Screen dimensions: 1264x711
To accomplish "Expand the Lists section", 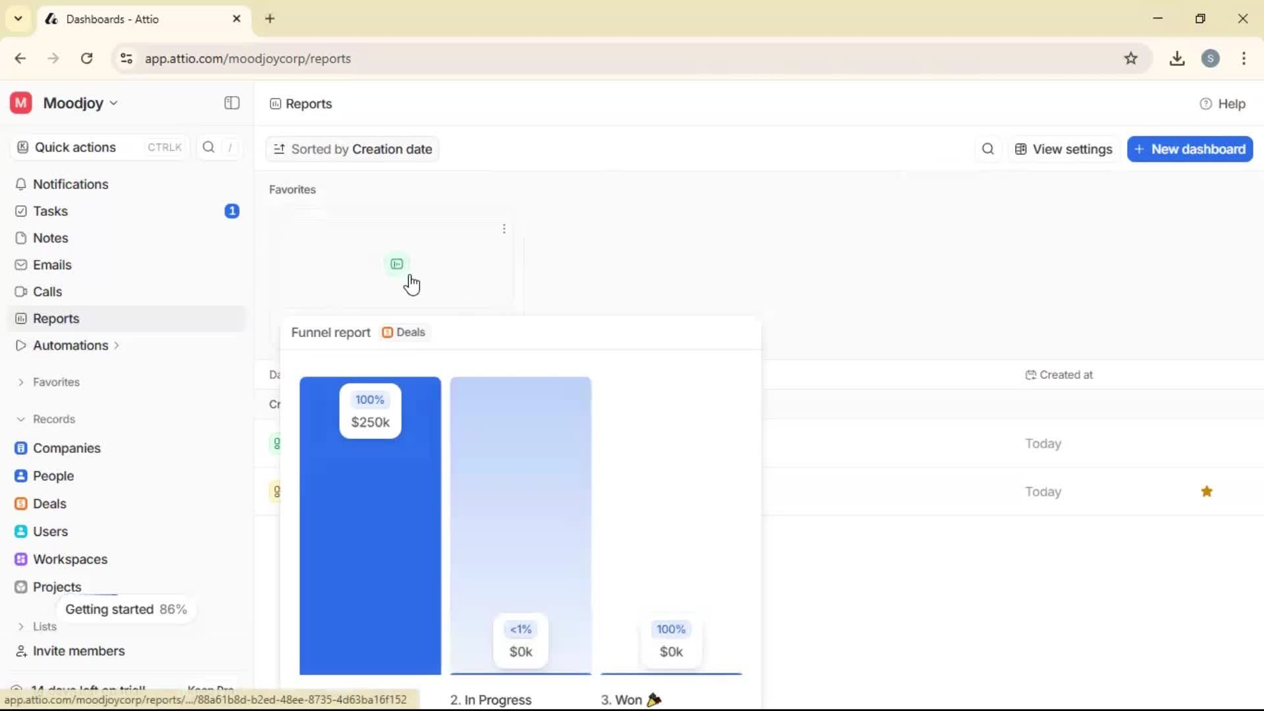I will click(x=45, y=626).
